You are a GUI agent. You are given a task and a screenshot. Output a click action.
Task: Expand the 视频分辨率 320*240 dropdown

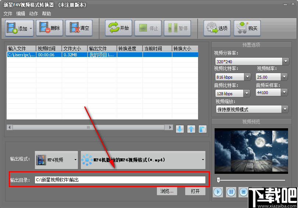[x=286, y=62]
